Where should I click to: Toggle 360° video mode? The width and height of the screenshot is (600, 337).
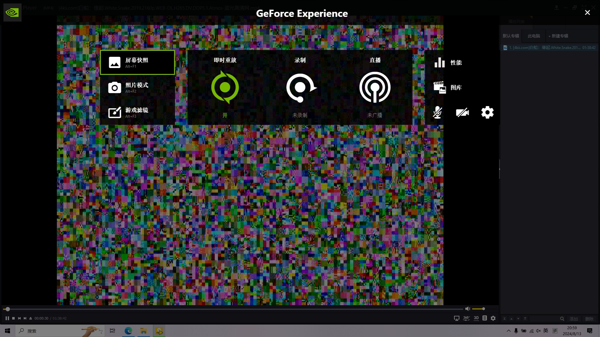[466, 318]
